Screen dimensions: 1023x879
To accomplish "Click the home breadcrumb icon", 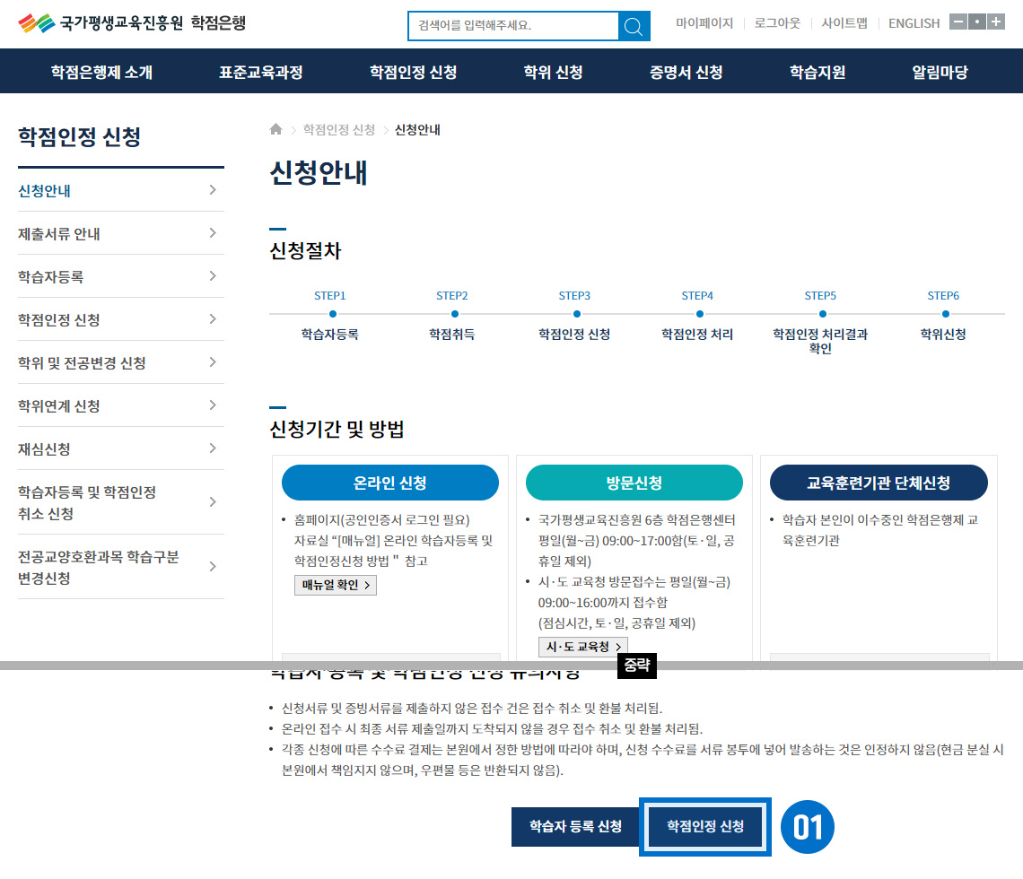I will pyautogui.click(x=276, y=130).
